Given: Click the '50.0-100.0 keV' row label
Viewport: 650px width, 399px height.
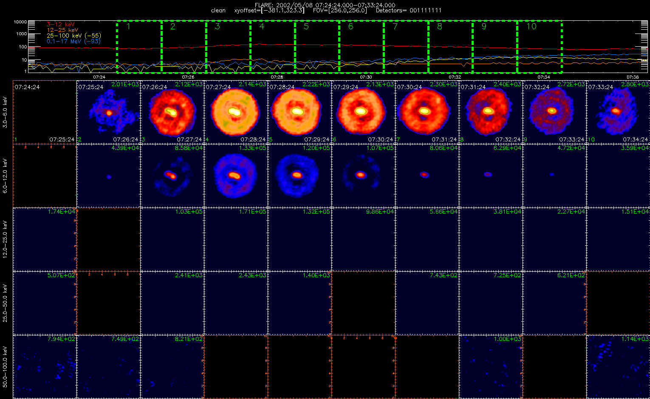Looking at the screenshot, I should click(5, 367).
